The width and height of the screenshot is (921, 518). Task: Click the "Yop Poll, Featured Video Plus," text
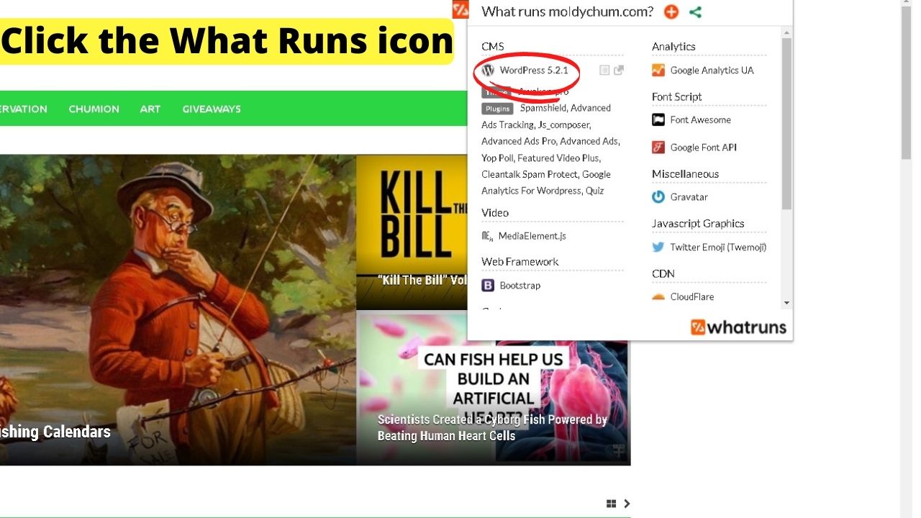click(x=540, y=158)
